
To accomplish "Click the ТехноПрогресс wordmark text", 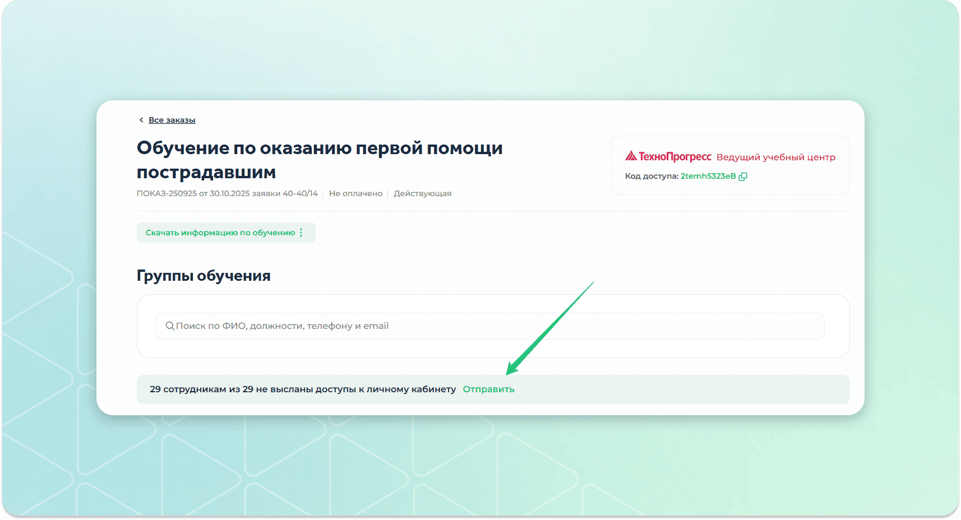I will 674,157.
